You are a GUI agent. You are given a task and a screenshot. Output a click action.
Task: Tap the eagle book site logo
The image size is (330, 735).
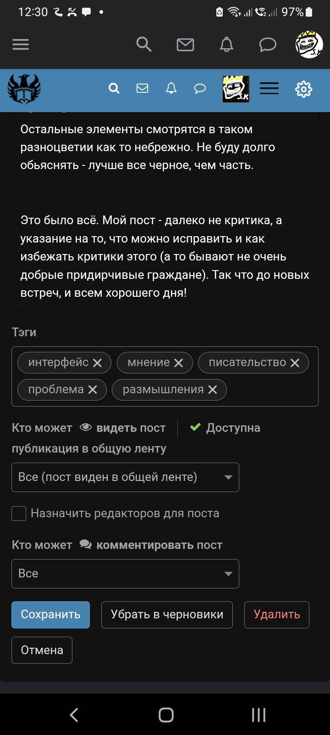coord(24,90)
